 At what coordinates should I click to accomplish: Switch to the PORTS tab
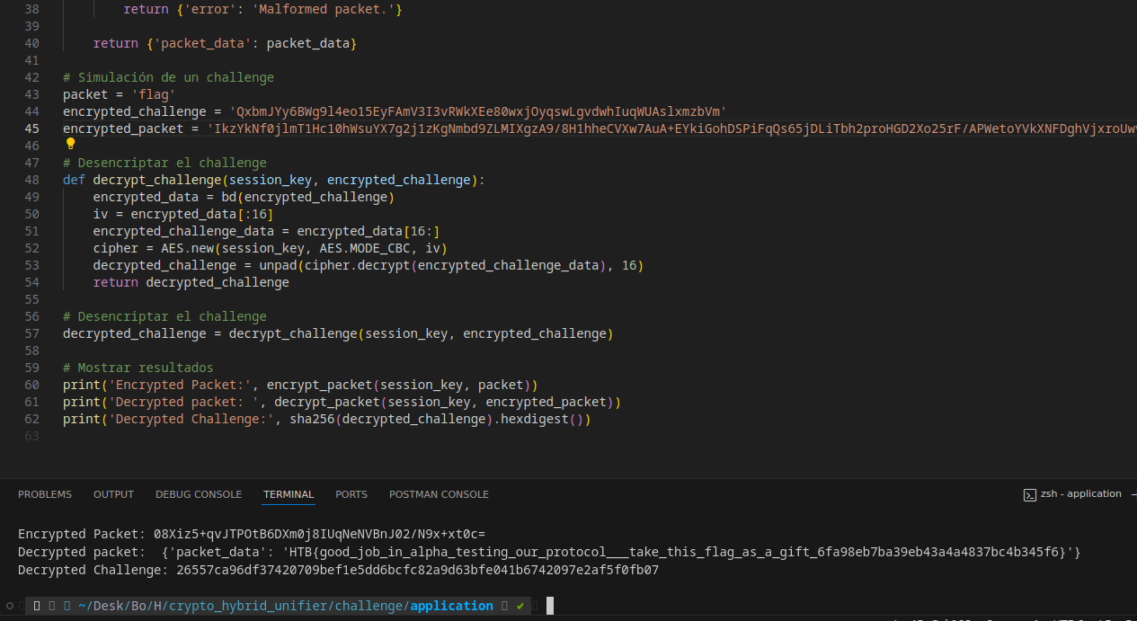click(351, 494)
